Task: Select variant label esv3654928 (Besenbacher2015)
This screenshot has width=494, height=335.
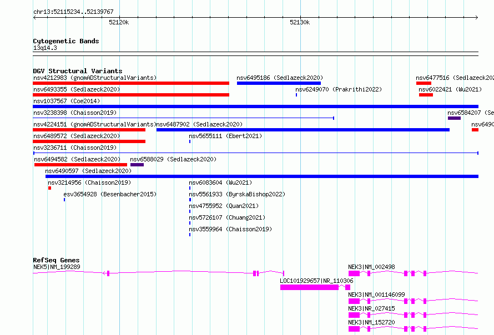Action: [110, 194]
